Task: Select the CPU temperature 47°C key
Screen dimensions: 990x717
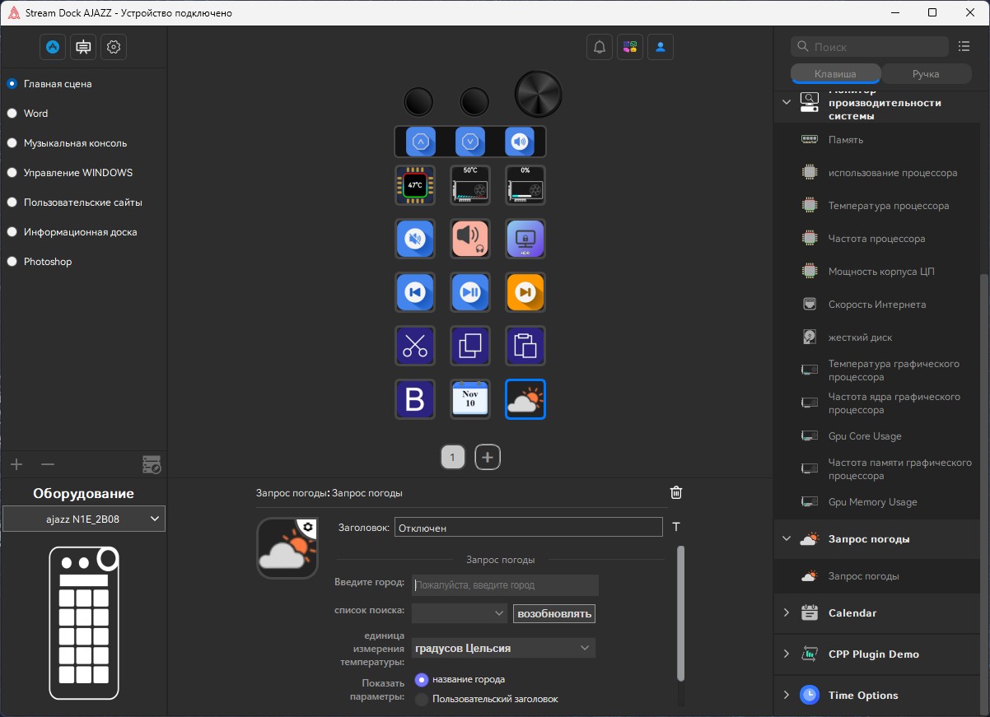Action: (x=415, y=185)
